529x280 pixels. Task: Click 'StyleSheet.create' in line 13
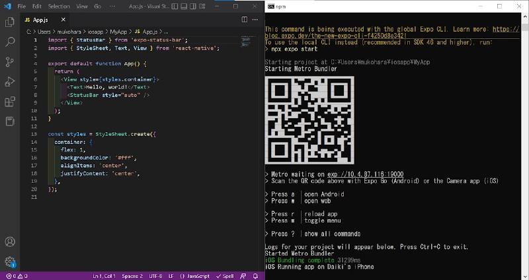tap(124, 134)
